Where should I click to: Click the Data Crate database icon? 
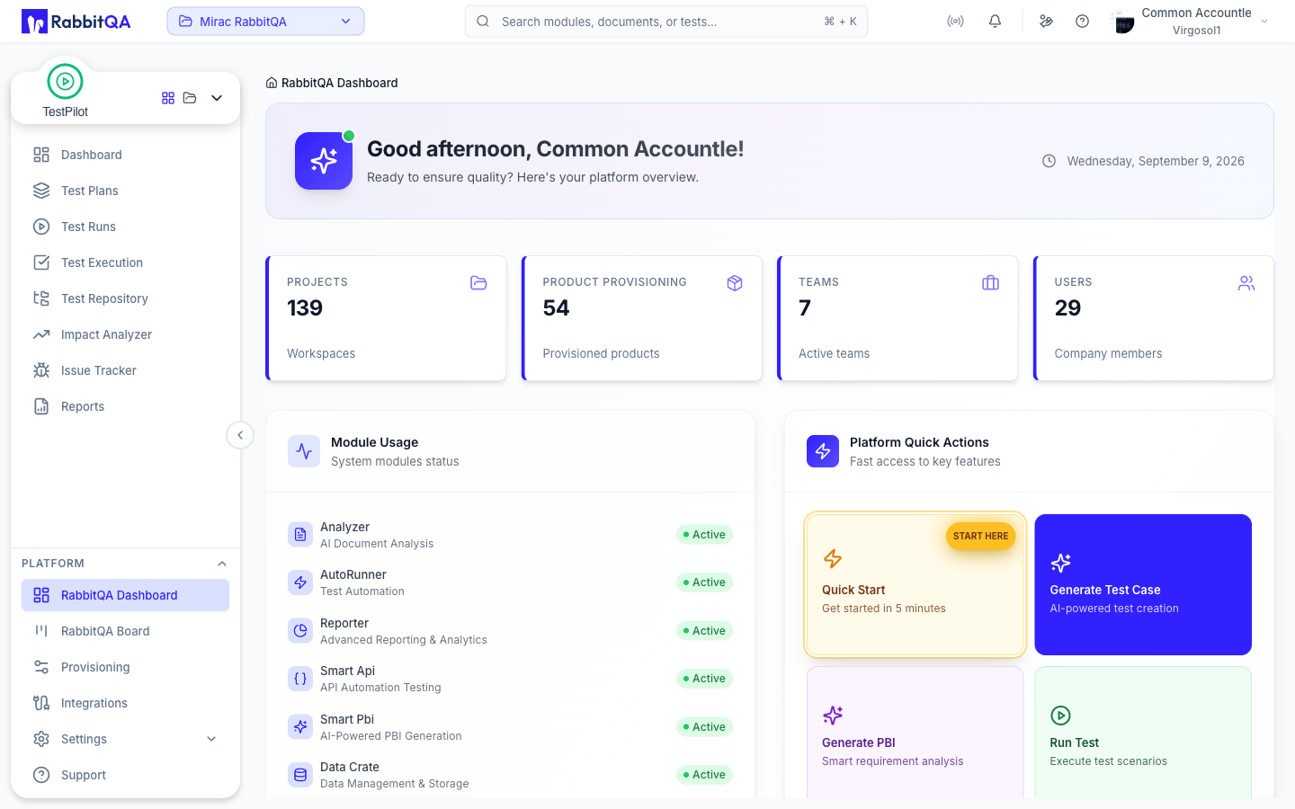point(300,775)
